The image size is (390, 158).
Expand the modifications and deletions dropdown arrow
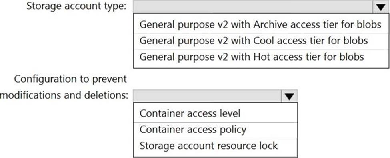289,96
